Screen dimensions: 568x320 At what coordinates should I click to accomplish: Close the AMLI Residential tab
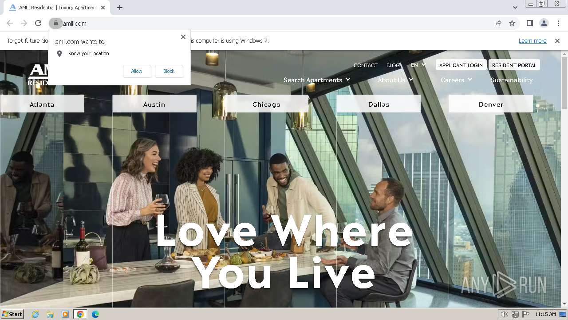pyautogui.click(x=103, y=8)
